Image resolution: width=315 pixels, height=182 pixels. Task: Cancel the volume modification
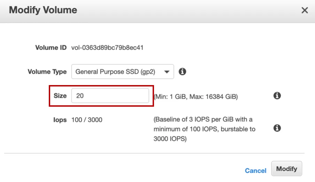tap(255, 170)
